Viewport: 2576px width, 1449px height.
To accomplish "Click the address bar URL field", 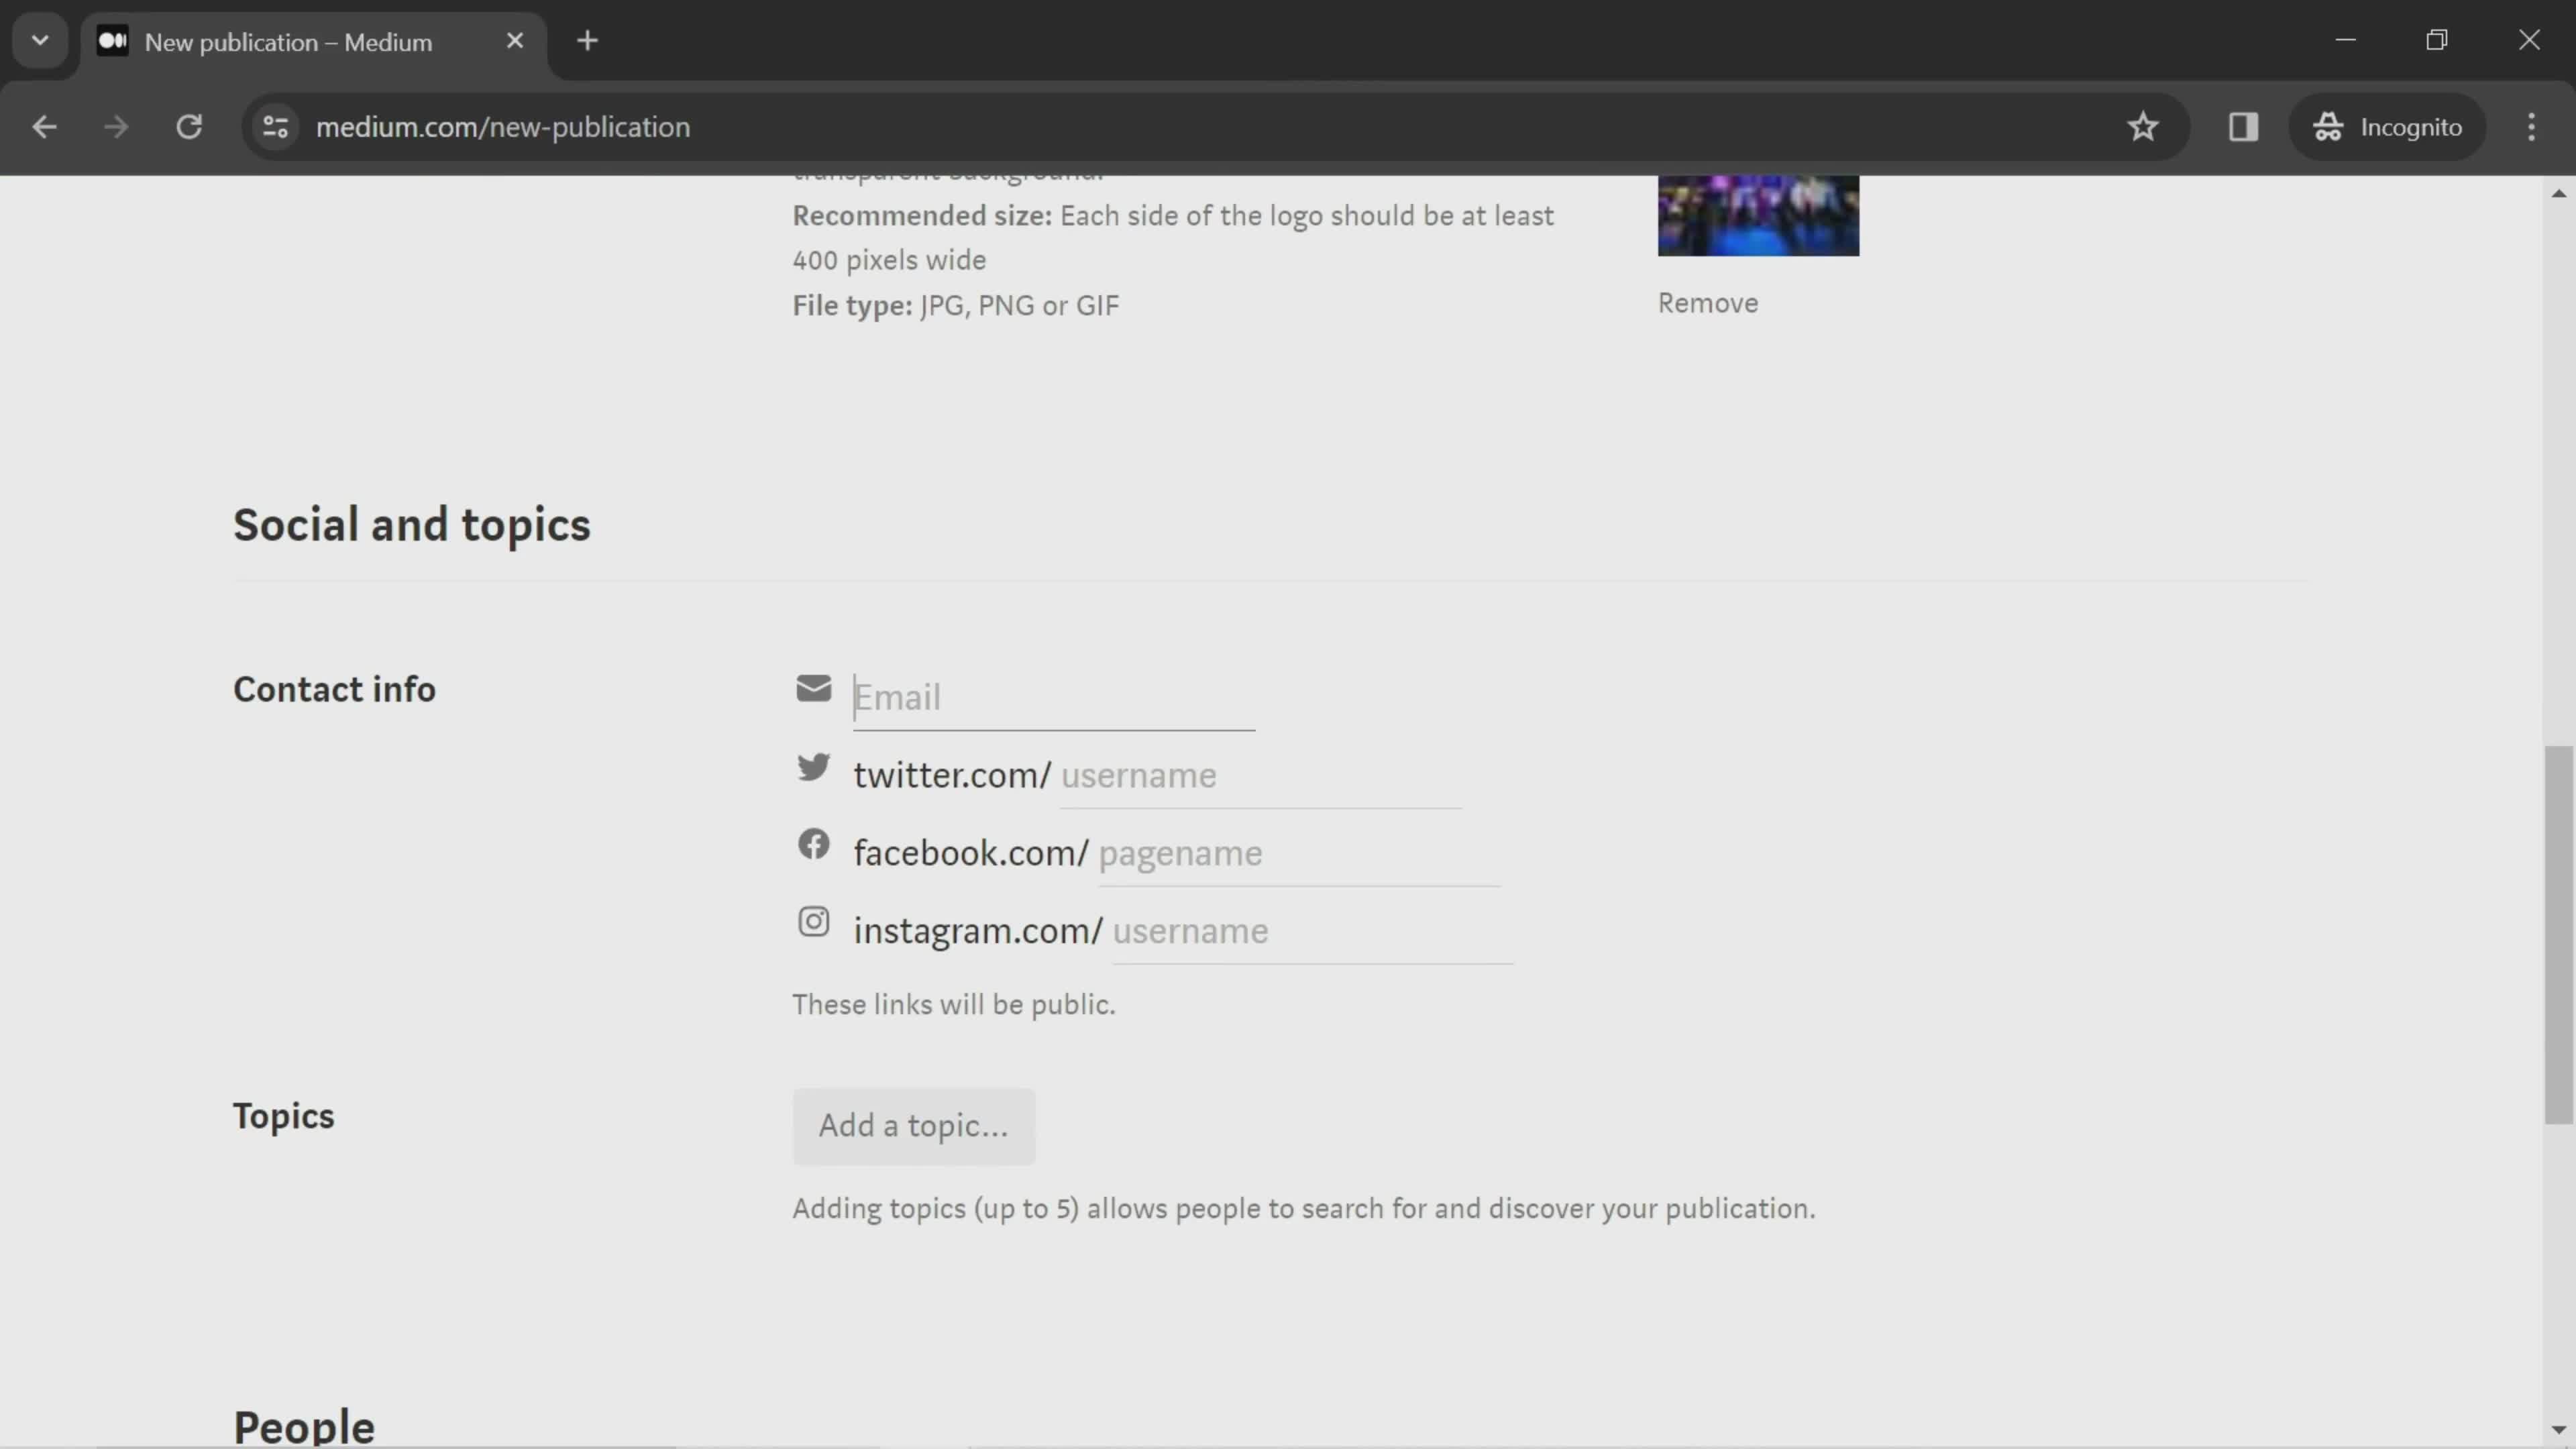I will pyautogui.click(x=502, y=125).
